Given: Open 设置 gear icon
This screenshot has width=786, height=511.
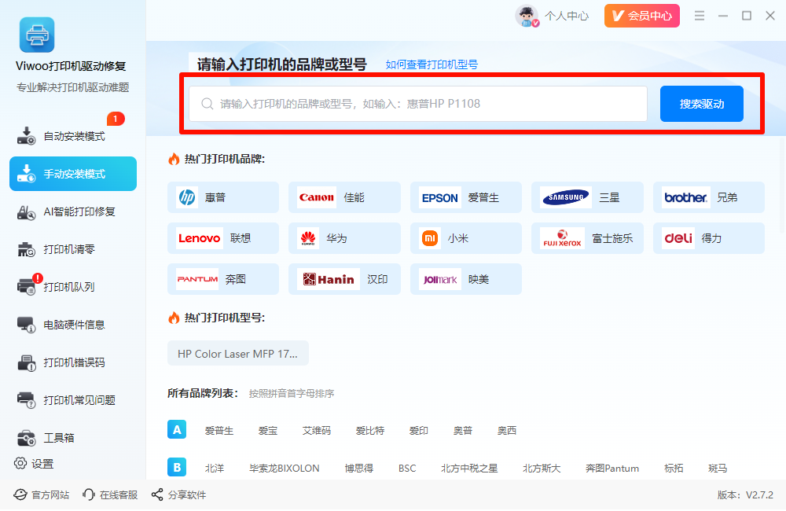Looking at the screenshot, I should (x=20, y=463).
